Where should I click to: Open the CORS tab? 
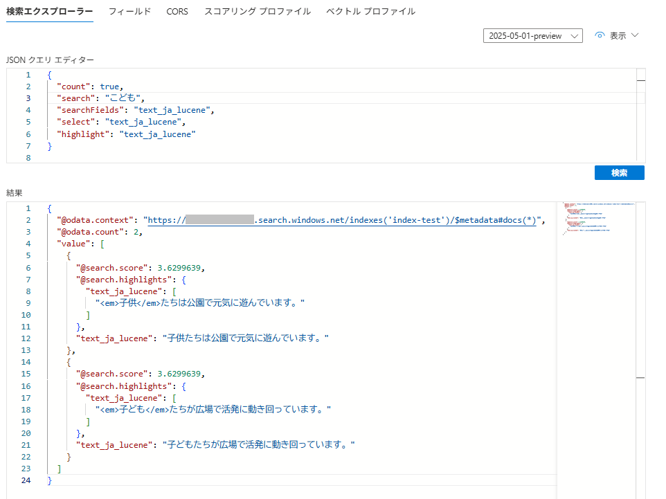(177, 12)
